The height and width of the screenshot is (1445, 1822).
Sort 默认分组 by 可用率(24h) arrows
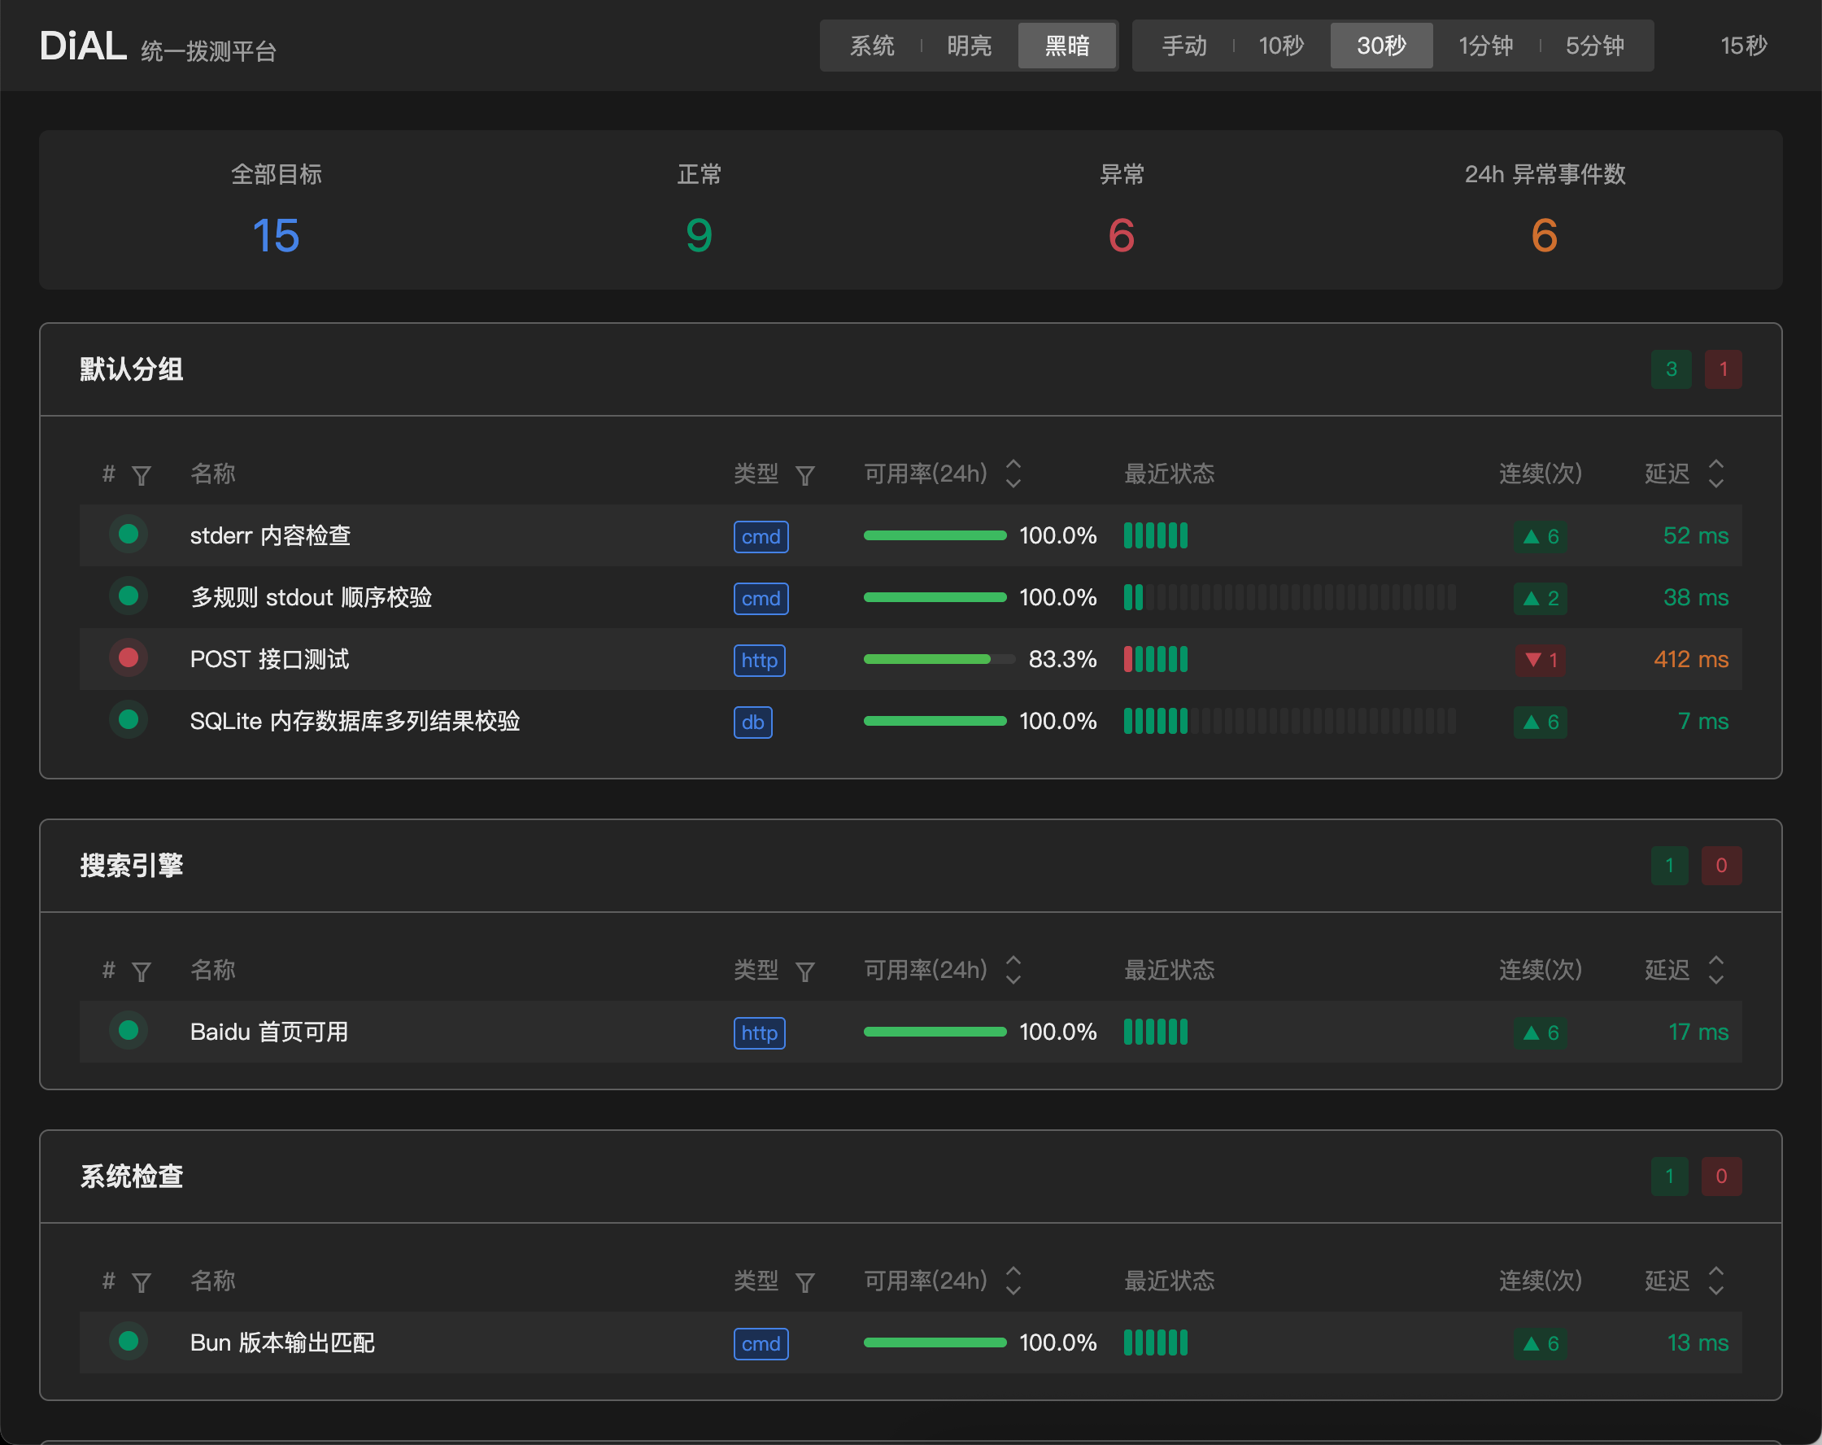pyautogui.click(x=1013, y=474)
